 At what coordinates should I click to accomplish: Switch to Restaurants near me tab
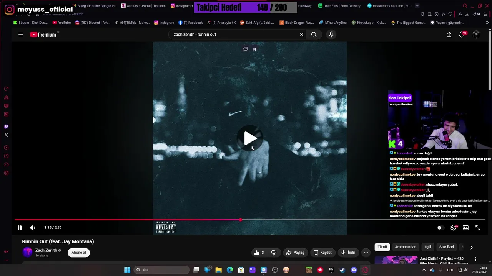(x=389, y=6)
